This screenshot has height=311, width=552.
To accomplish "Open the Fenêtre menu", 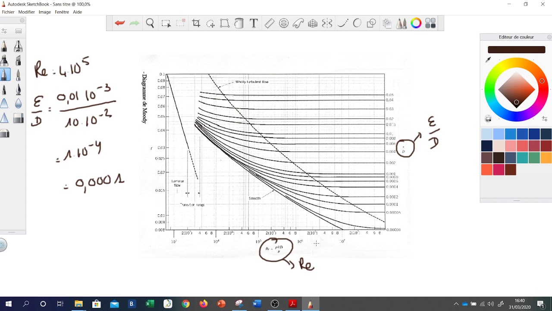I will [62, 12].
